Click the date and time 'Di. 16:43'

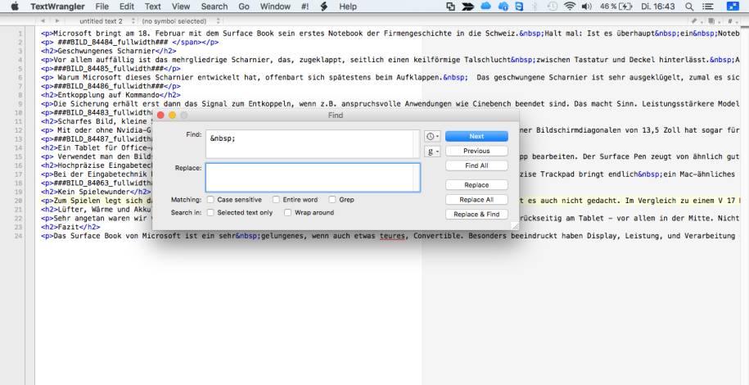coord(658,7)
